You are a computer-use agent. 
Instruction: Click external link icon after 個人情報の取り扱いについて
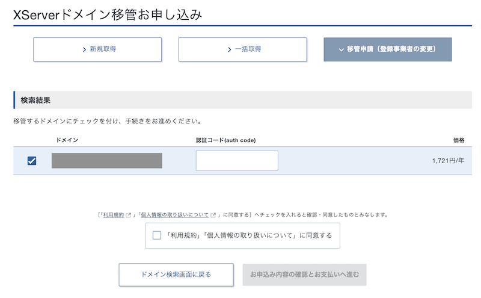(213, 215)
